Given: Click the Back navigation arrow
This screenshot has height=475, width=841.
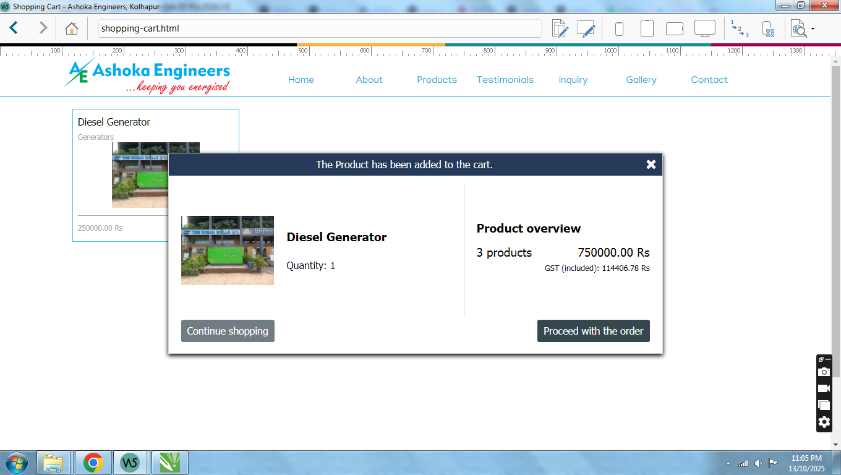Looking at the screenshot, I should pos(14,28).
